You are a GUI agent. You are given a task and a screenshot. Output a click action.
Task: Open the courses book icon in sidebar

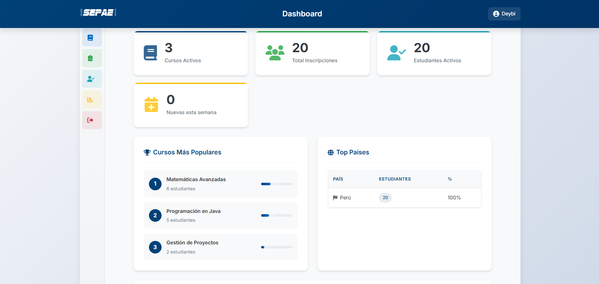click(x=90, y=38)
